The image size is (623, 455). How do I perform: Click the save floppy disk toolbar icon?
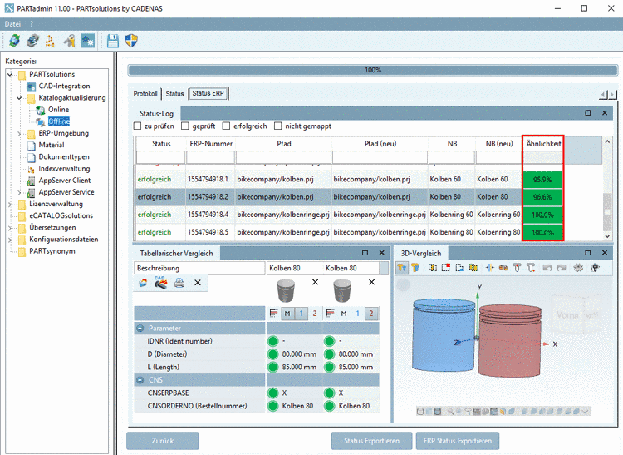point(112,40)
